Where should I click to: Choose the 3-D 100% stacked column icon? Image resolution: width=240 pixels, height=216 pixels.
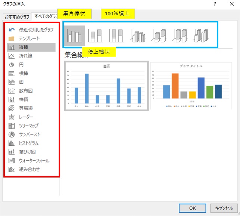coord(180,36)
